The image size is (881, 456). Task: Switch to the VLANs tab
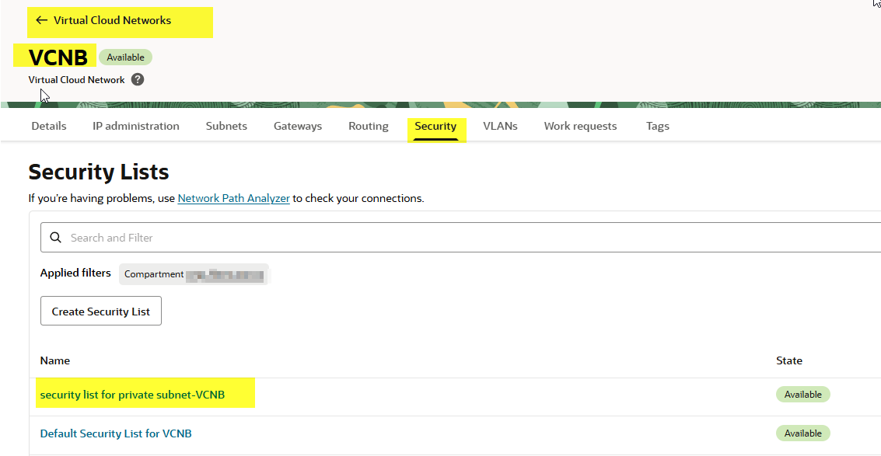tap(500, 126)
